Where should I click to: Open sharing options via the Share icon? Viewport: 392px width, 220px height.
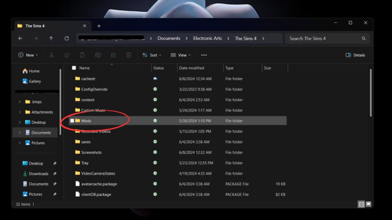113,55
